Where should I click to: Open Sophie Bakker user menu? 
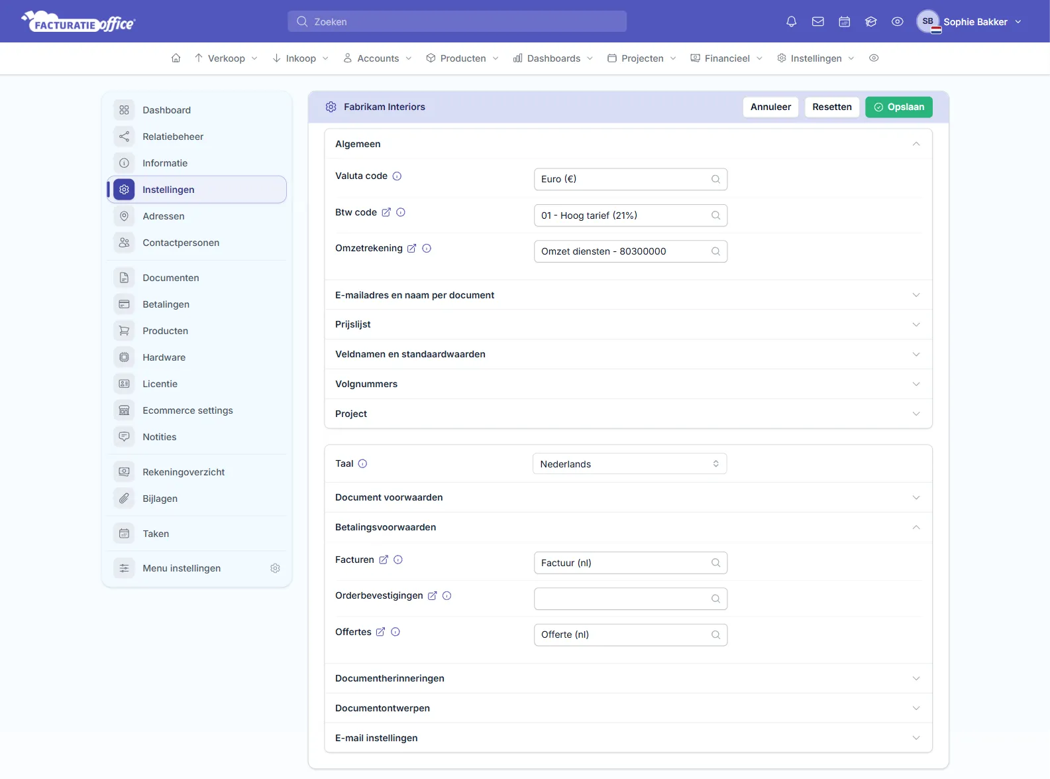pyautogui.click(x=969, y=22)
